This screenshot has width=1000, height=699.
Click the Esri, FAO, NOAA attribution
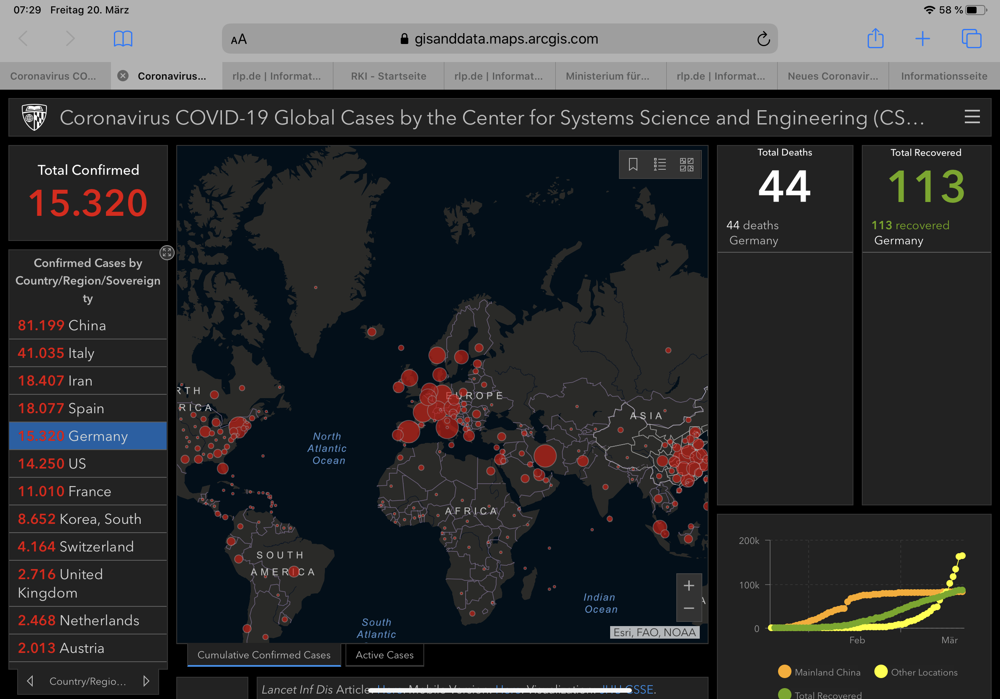[654, 632]
